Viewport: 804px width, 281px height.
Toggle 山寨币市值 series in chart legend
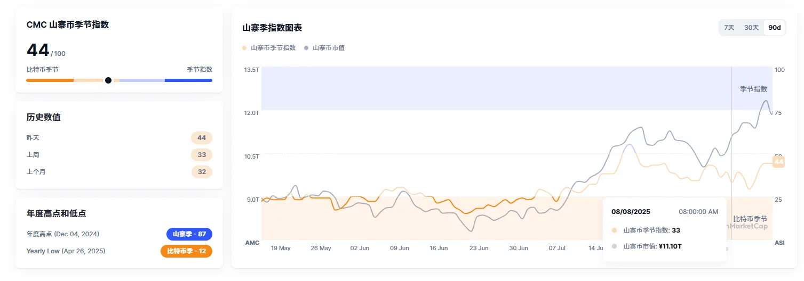324,48
